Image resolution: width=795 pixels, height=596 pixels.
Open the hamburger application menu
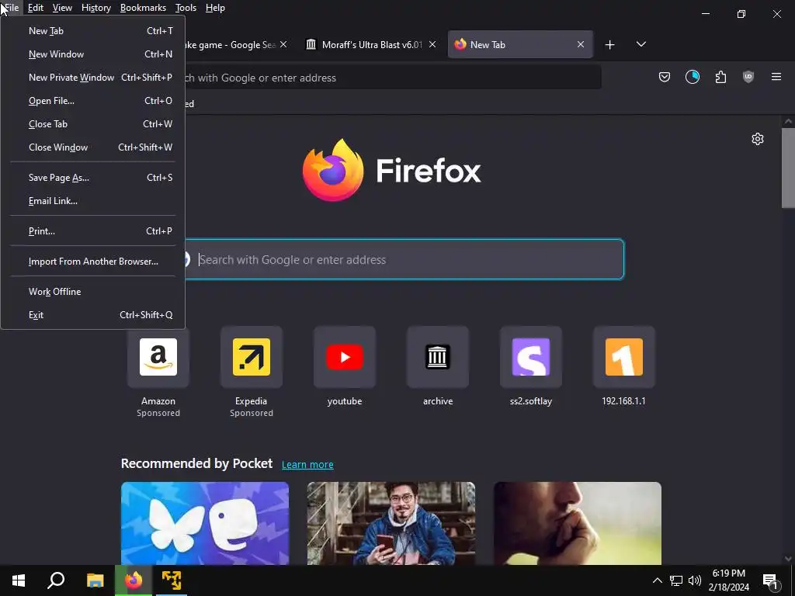pyautogui.click(x=776, y=77)
